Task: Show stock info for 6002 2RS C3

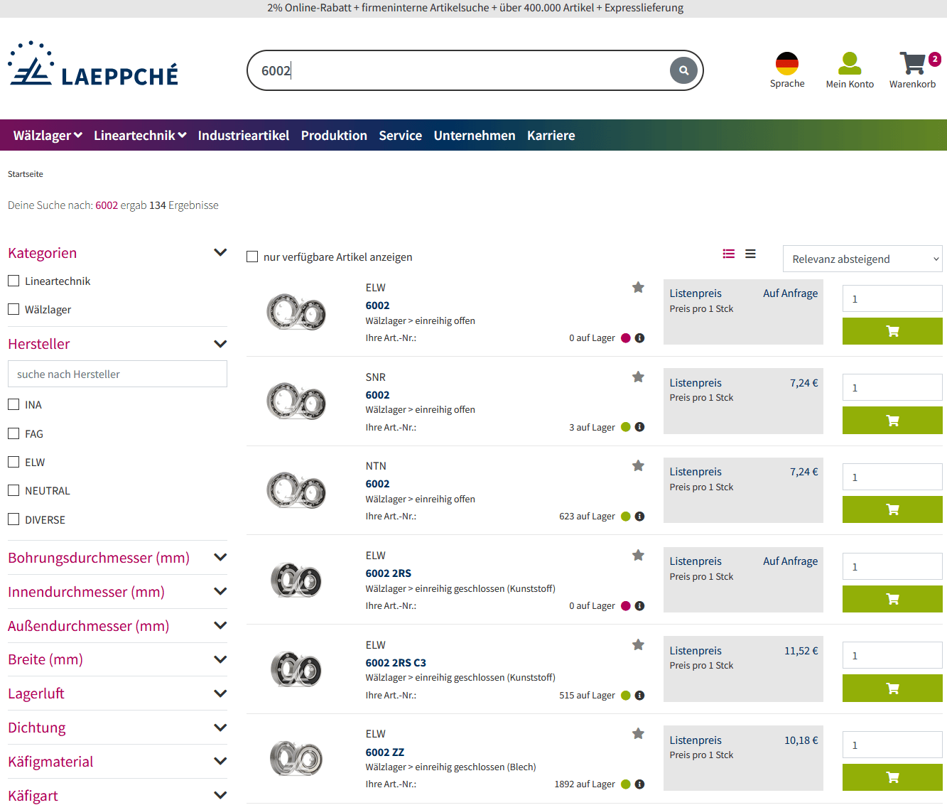Action: (x=639, y=696)
